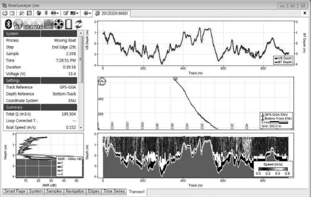Click Boat Speed (m/s) 0.152 value

click(71, 127)
